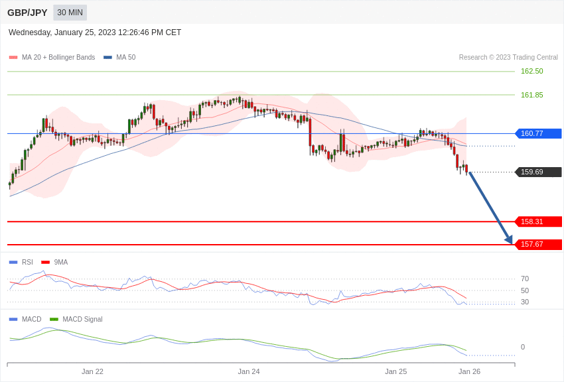Click the 161.85 resistance level label

(531, 95)
